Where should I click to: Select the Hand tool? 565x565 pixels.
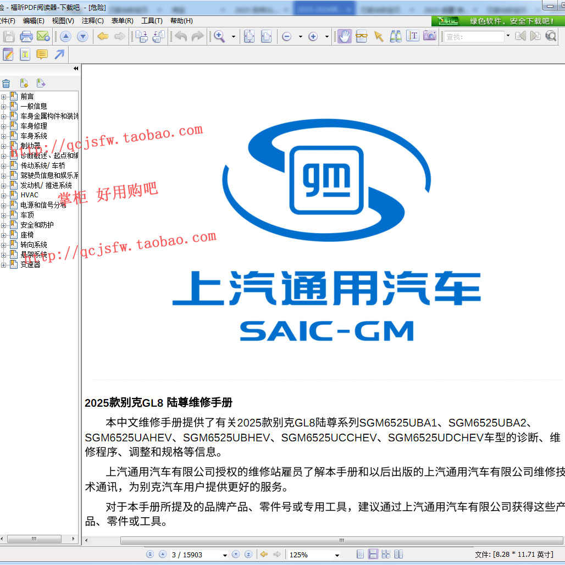(x=345, y=36)
